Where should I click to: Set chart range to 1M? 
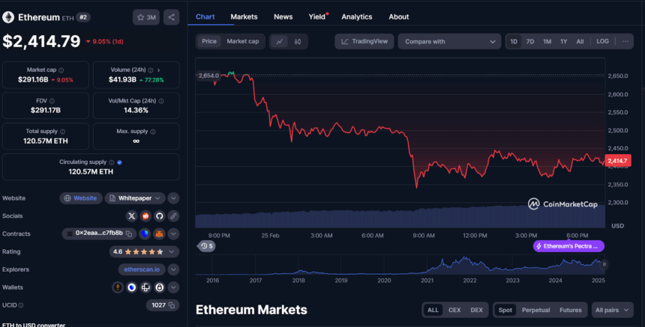tap(547, 41)
